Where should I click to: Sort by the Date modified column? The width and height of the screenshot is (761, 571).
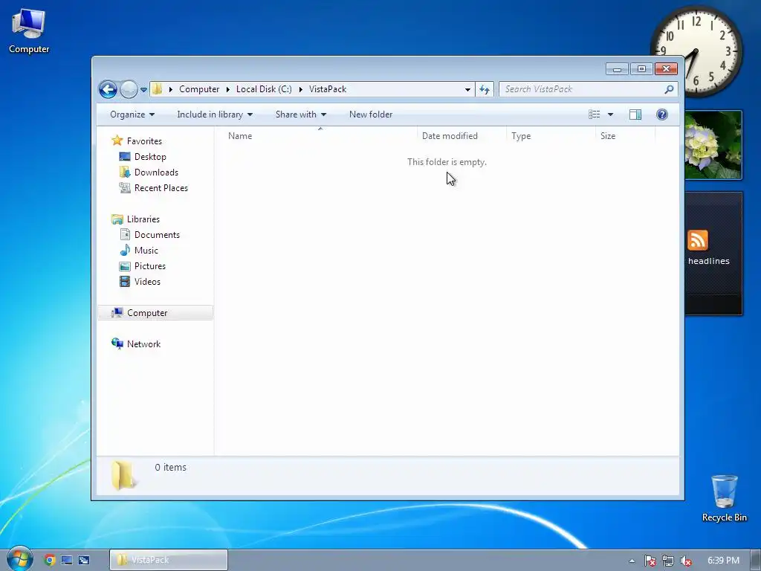(461, 136)
